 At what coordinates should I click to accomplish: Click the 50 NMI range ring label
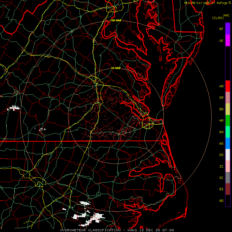tap(116, 68)
